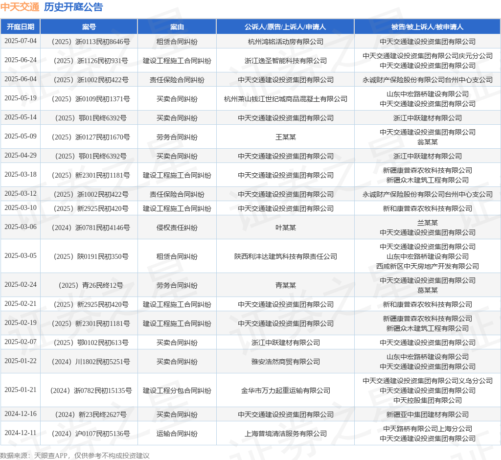Click date 2025-03-10
501x460 pixels.
click(x=21, y=208)
